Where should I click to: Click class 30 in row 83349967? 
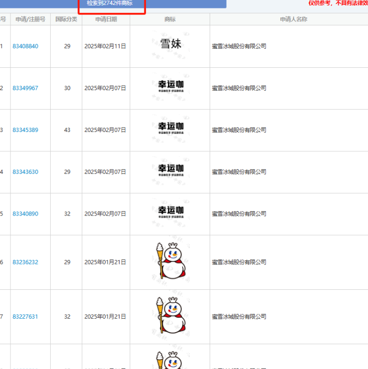click(x=67, y=88)
